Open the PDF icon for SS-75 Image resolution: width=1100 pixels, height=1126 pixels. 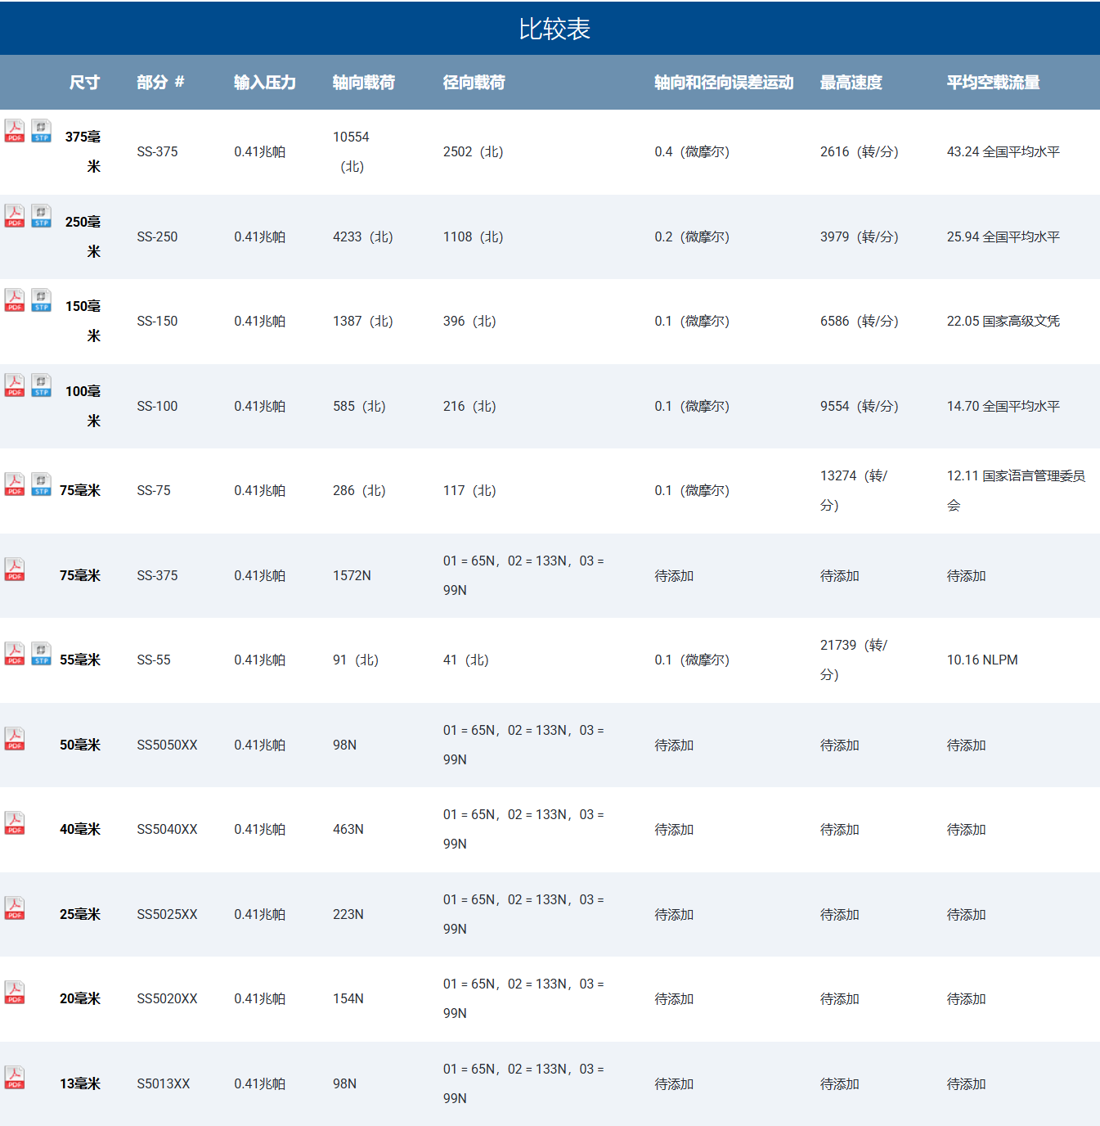[15, 484]
